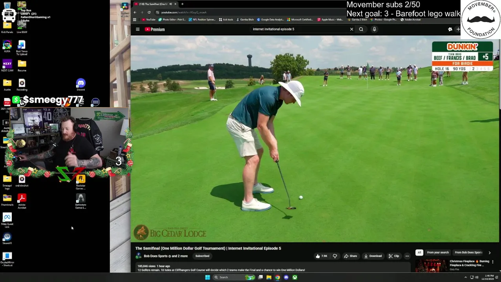Image resolution: width=501 pixels, height=282 pixels.
Task: Open the DaVinci Resolve desktop shortcut
Action: (x=125, y=9)
